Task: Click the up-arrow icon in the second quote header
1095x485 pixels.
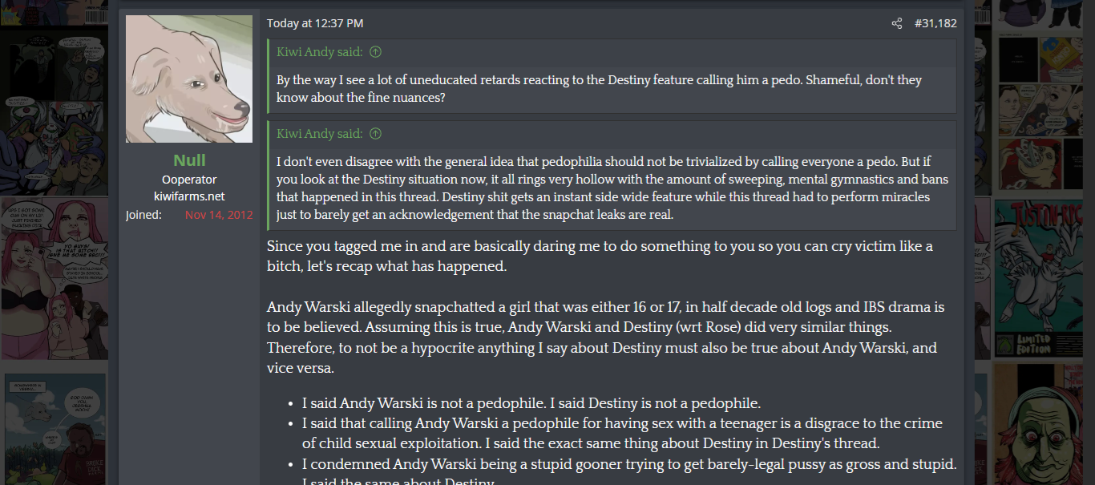Action: [x=375, y=134]
